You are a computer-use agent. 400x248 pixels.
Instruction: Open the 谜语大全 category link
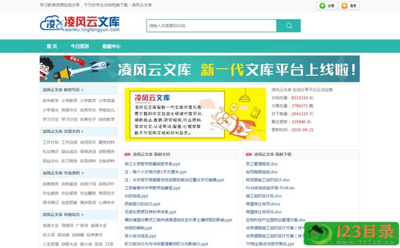(x=98, y=226)
